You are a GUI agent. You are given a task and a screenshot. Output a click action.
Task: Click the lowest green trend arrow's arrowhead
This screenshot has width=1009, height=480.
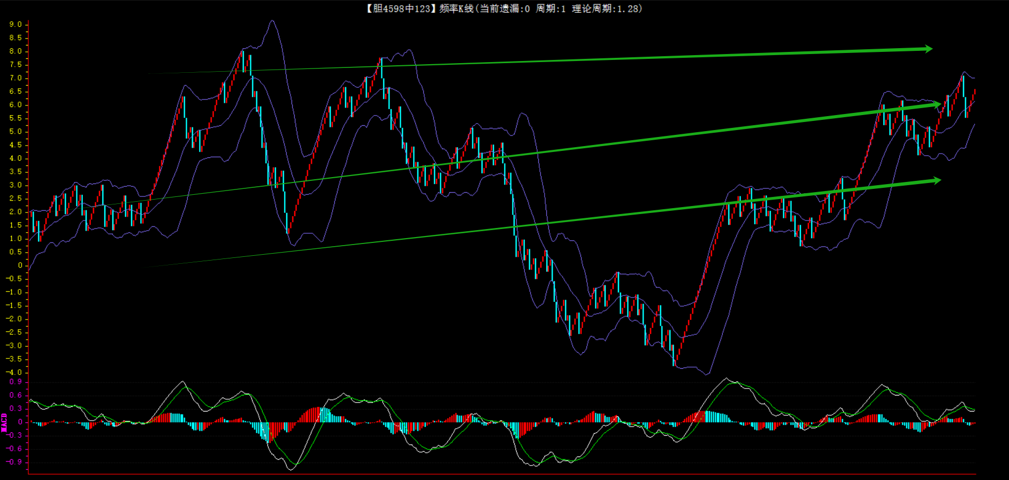click(x=936, y=181)
